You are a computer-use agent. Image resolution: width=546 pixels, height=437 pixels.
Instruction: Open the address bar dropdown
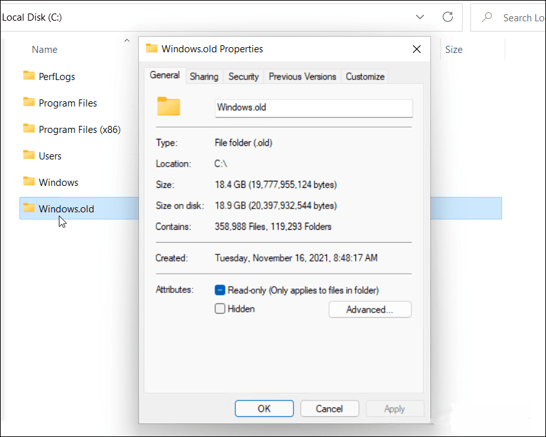(419, 17)
